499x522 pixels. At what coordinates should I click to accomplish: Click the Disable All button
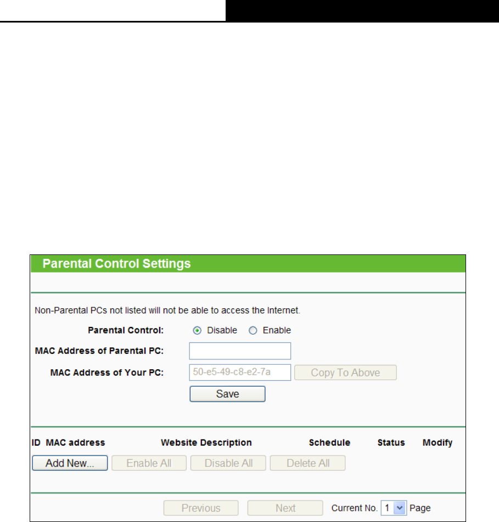(228, 463)
